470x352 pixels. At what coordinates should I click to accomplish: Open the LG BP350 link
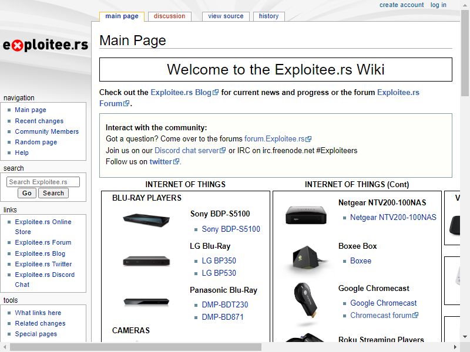pyautogui.click(x=219, y=260)
